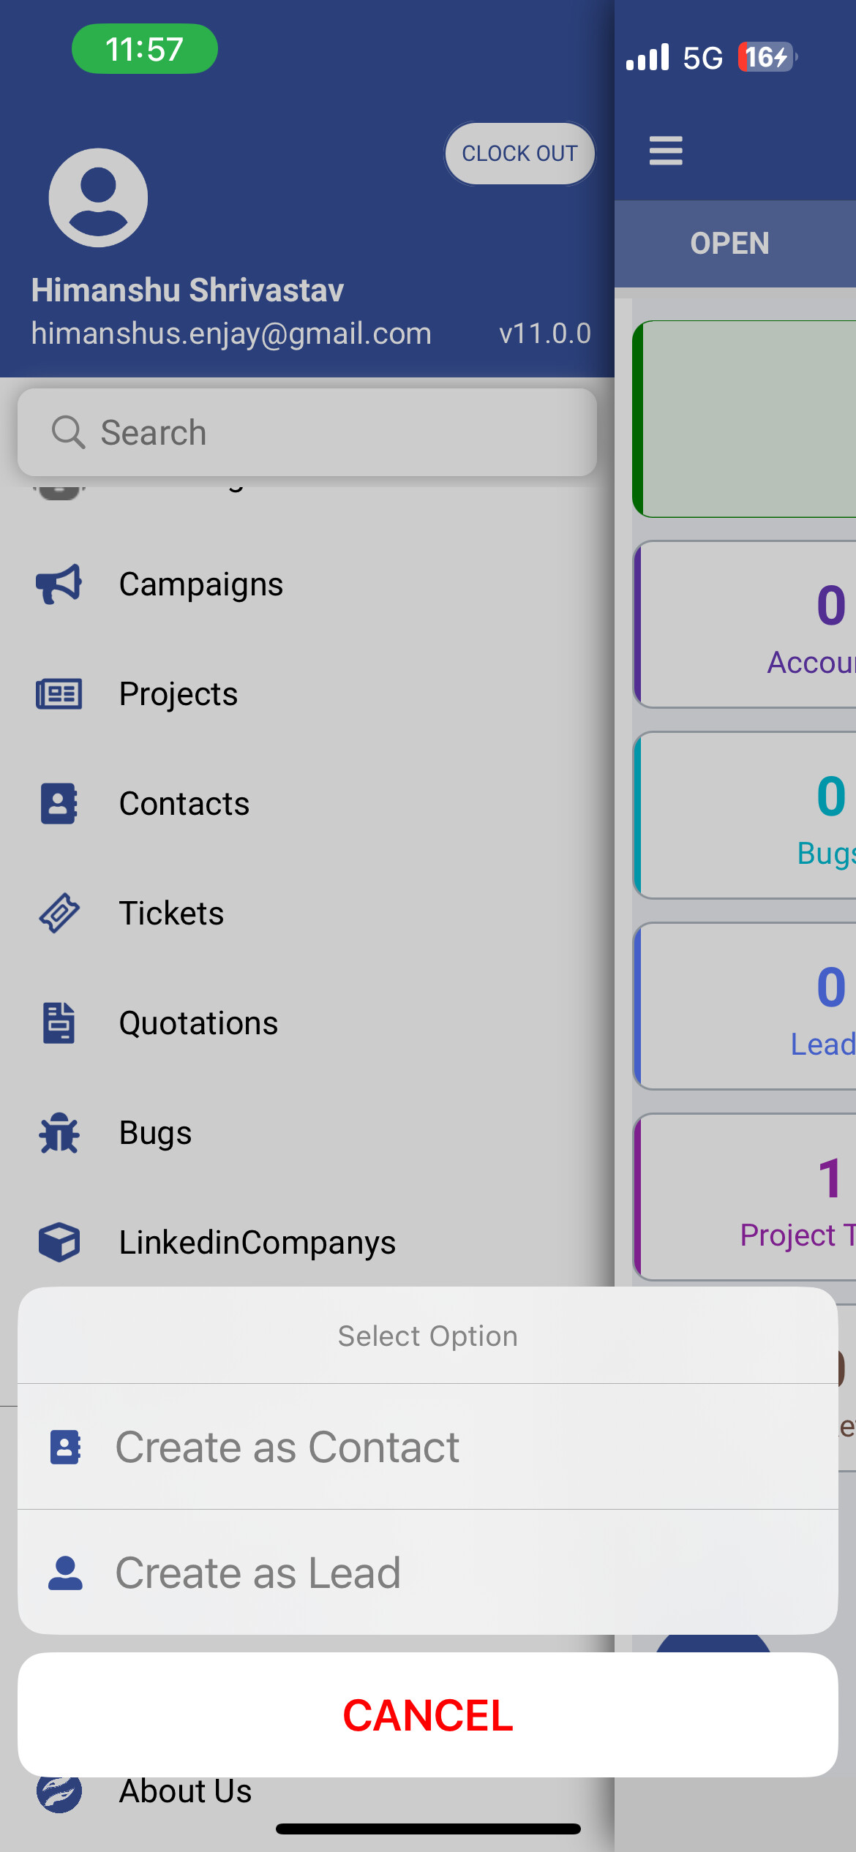Viewport: 856px width, 1852px height.
Task: Tap the Tickets ticket icon
Action: pos(59,913)
